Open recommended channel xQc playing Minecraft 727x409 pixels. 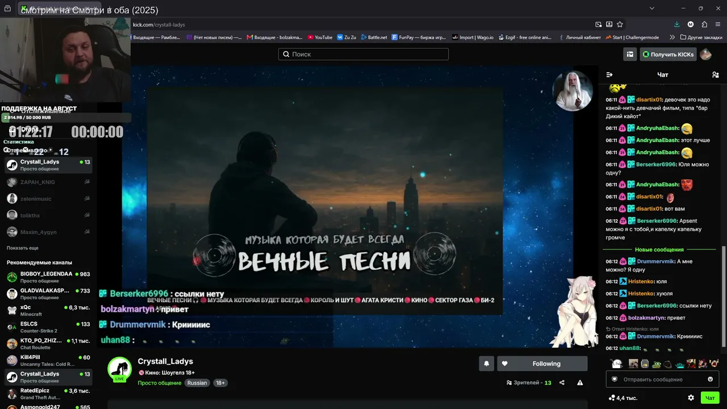(48, 310)
